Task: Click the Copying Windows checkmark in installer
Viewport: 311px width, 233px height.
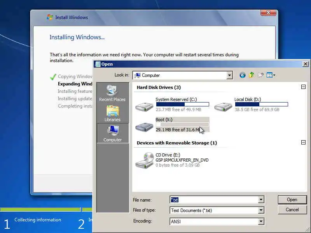Action: (53, 77)
